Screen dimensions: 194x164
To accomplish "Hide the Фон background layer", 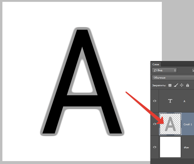I will pyautogui.click(x=155, y=147).
